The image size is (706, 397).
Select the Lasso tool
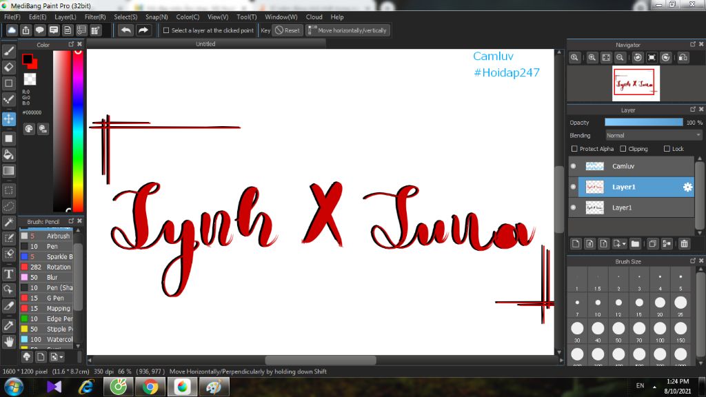point(8,206)
